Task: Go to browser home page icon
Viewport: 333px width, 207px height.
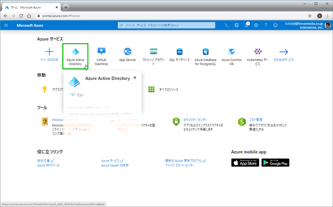Action: tap(29, 16)
